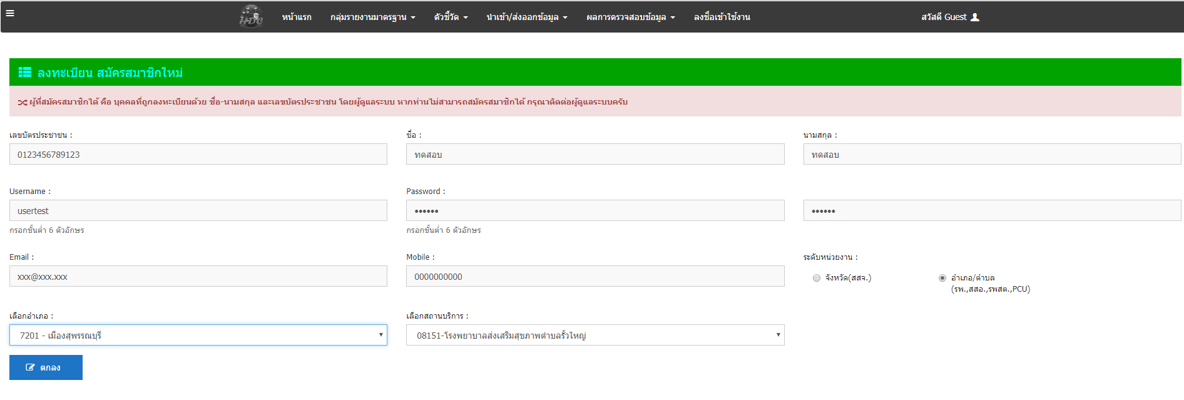Click the list icon beside ลงทะเบียน header

tap(25, 73)
